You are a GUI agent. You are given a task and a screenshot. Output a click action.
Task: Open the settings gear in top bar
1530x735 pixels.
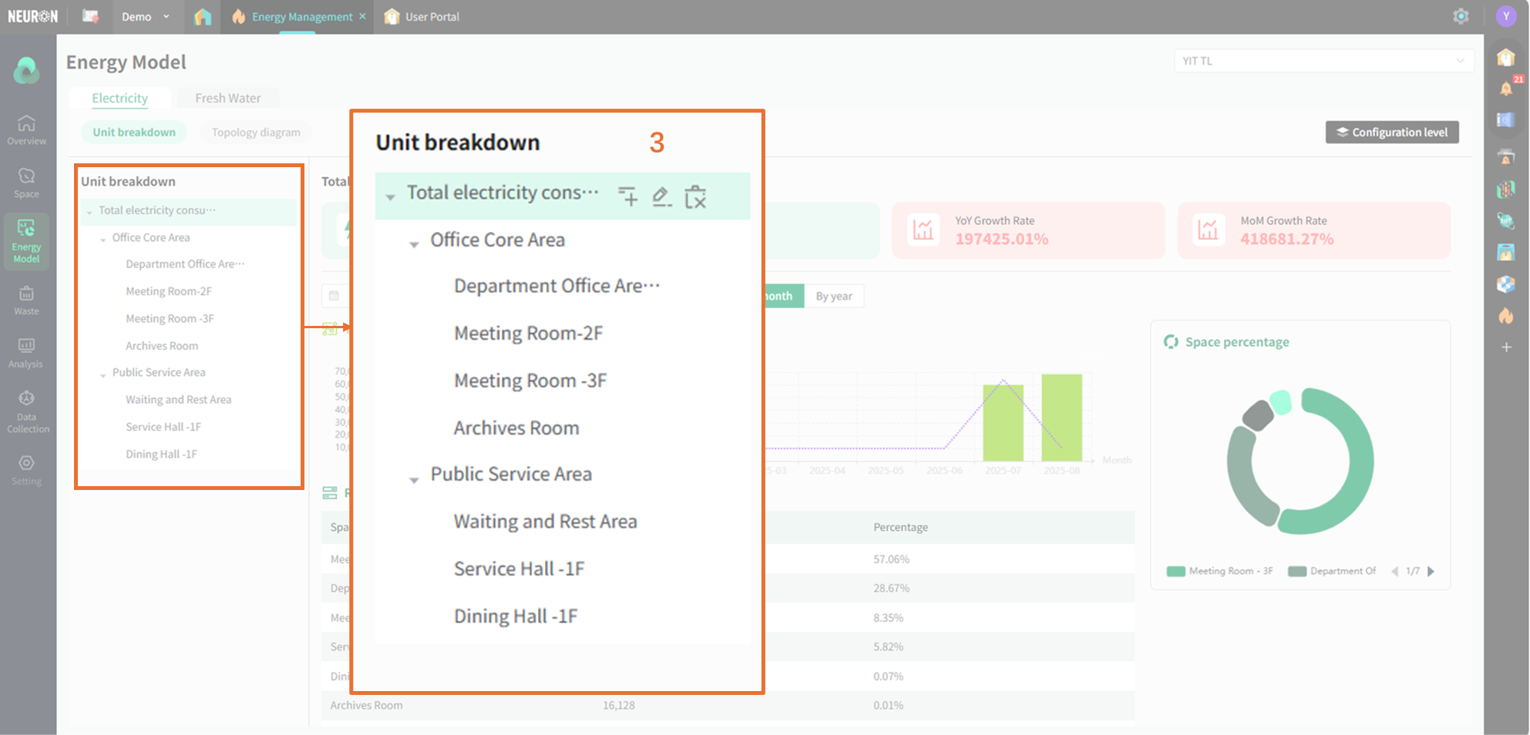[1461, 16]
